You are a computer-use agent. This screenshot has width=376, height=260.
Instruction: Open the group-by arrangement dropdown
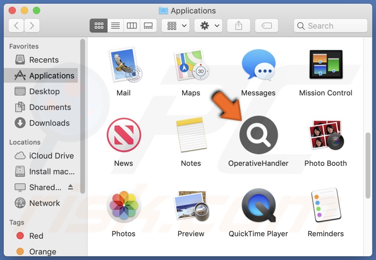coord(176,25)
